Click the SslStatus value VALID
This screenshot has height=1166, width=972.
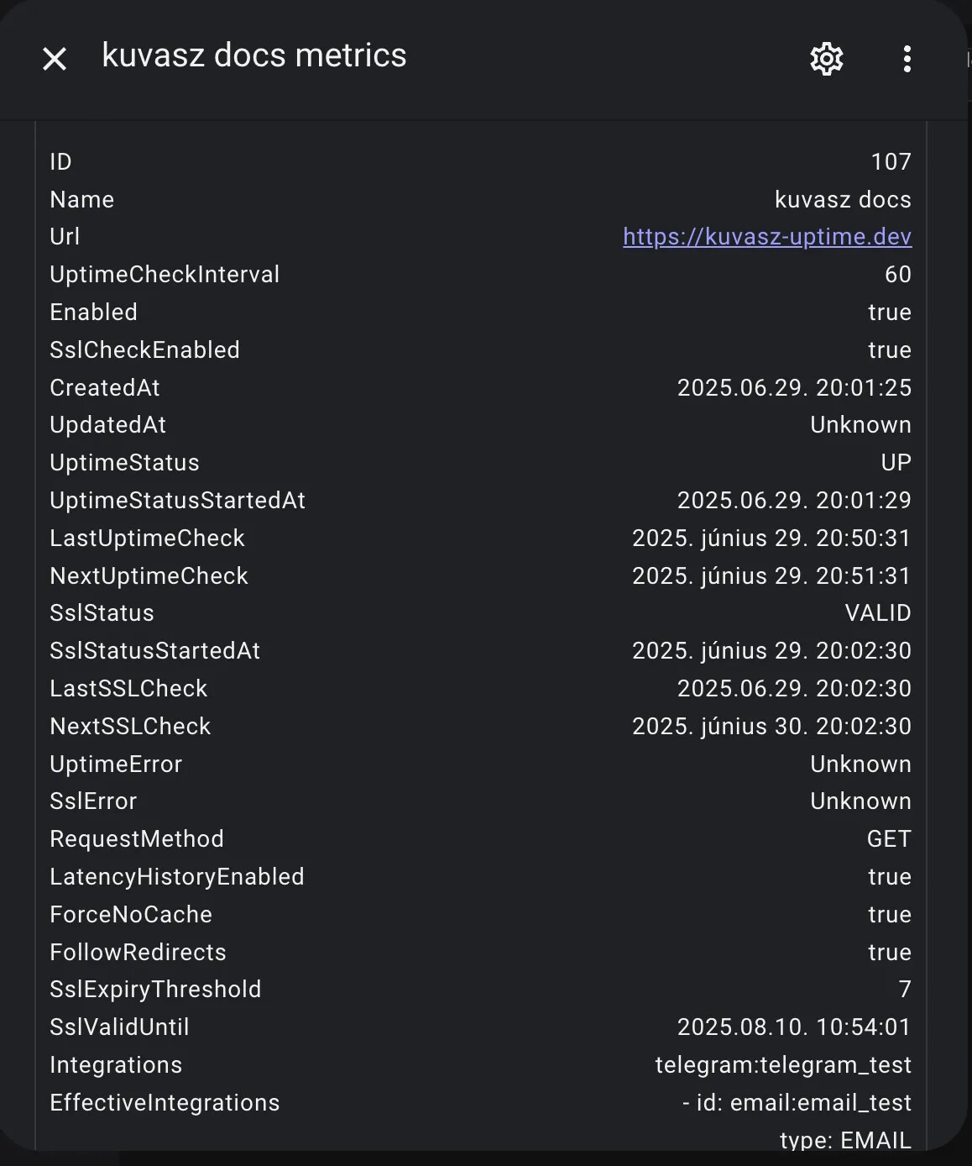click(877, 613)
